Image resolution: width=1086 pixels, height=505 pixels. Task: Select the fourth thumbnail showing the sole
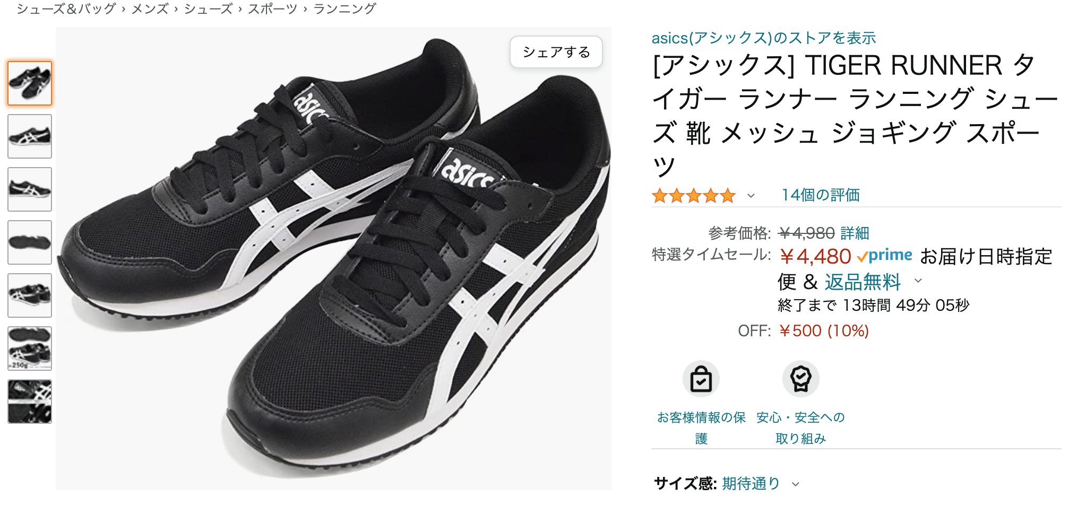[x=30, y=242]
